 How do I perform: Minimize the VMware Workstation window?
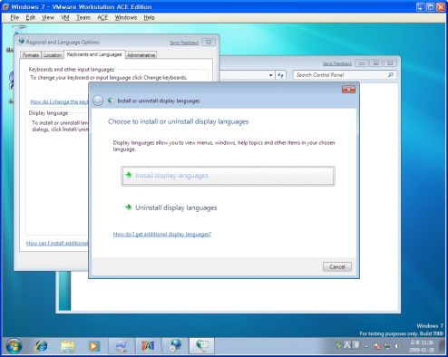[421, 7]
